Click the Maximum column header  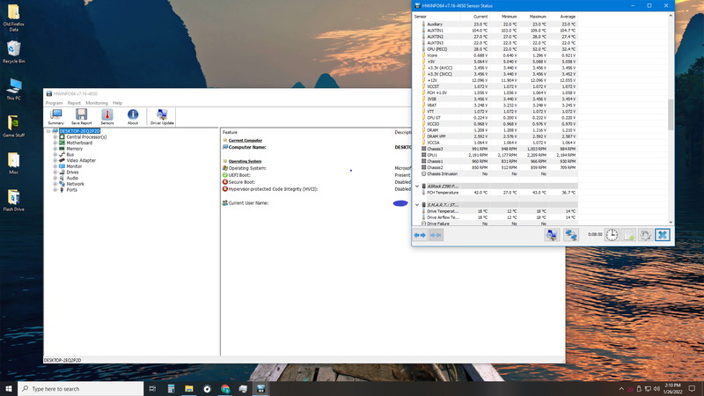[x=533, y=17]
